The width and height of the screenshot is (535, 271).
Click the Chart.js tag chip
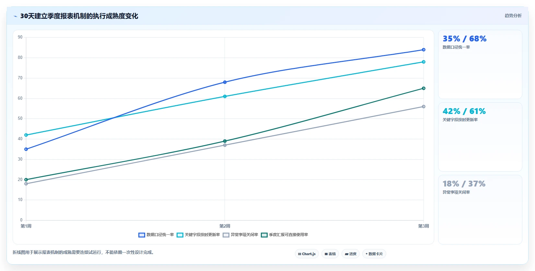point(307,254)
